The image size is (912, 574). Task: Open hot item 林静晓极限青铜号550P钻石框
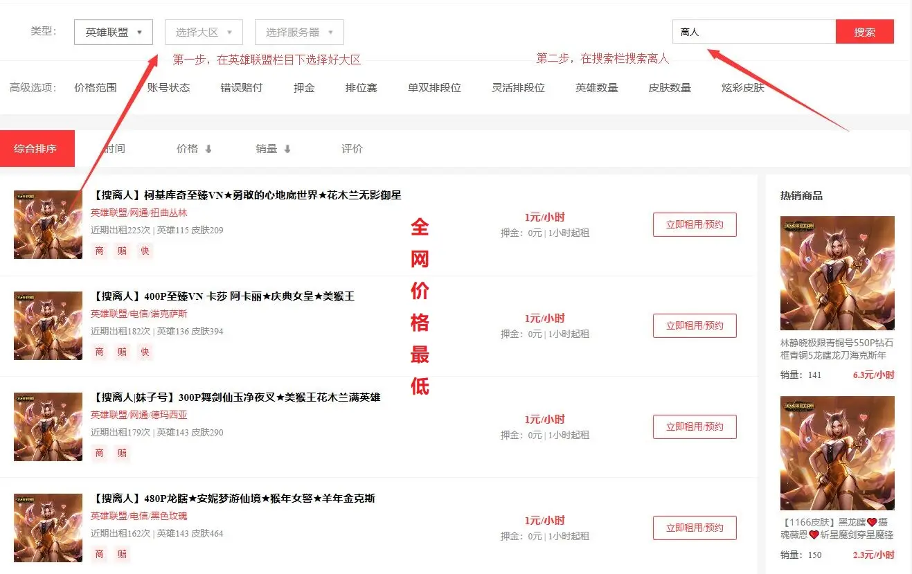pos(837,349)
